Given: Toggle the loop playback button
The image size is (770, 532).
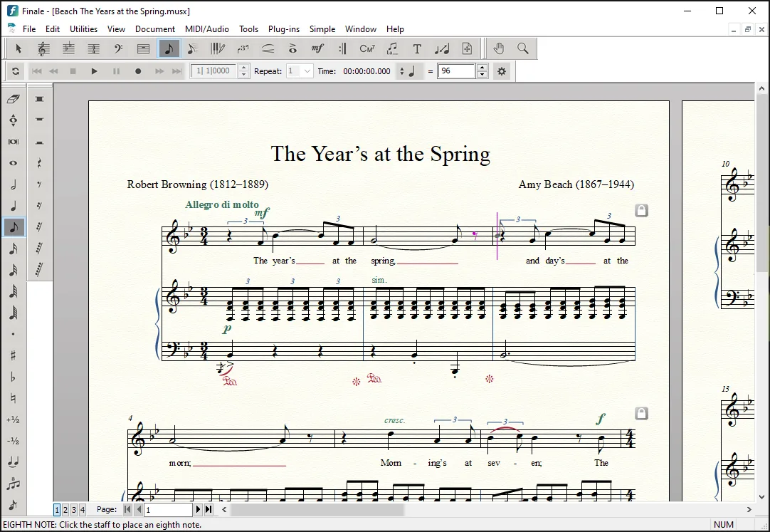Looking at the screenshot, I should tap(16, 71).
